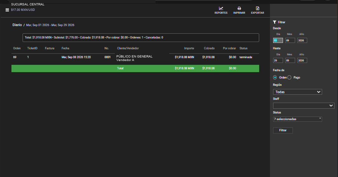This screenshot has width=338, height=177.
Task: Click the Hasta year input field
Action: [302, 60]
